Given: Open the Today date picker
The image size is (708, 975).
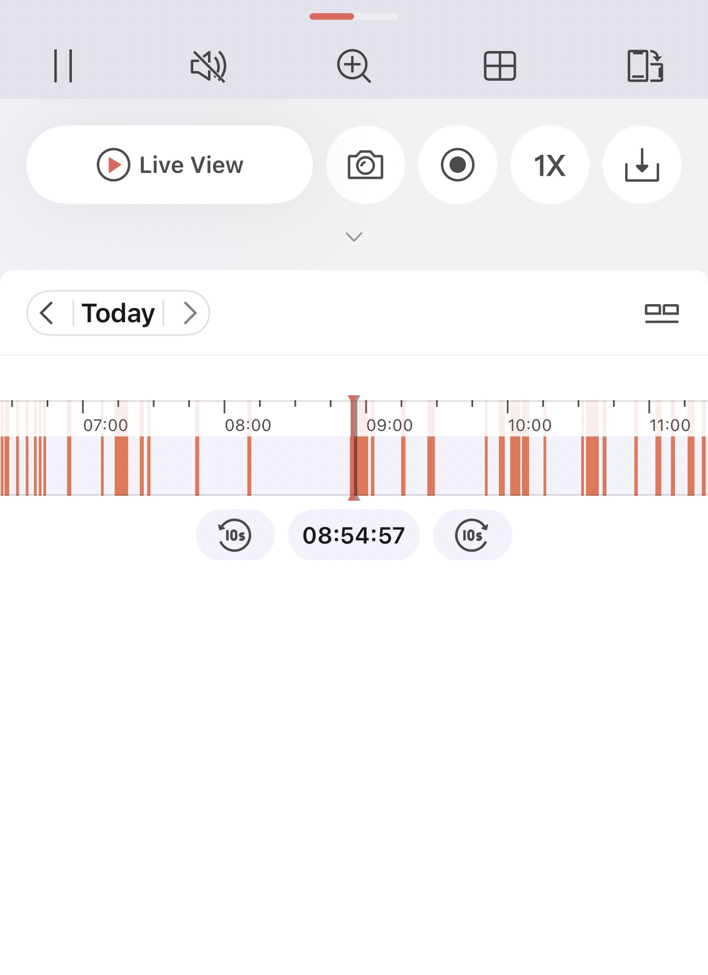Looking at the screenshot, I should 118,313.
